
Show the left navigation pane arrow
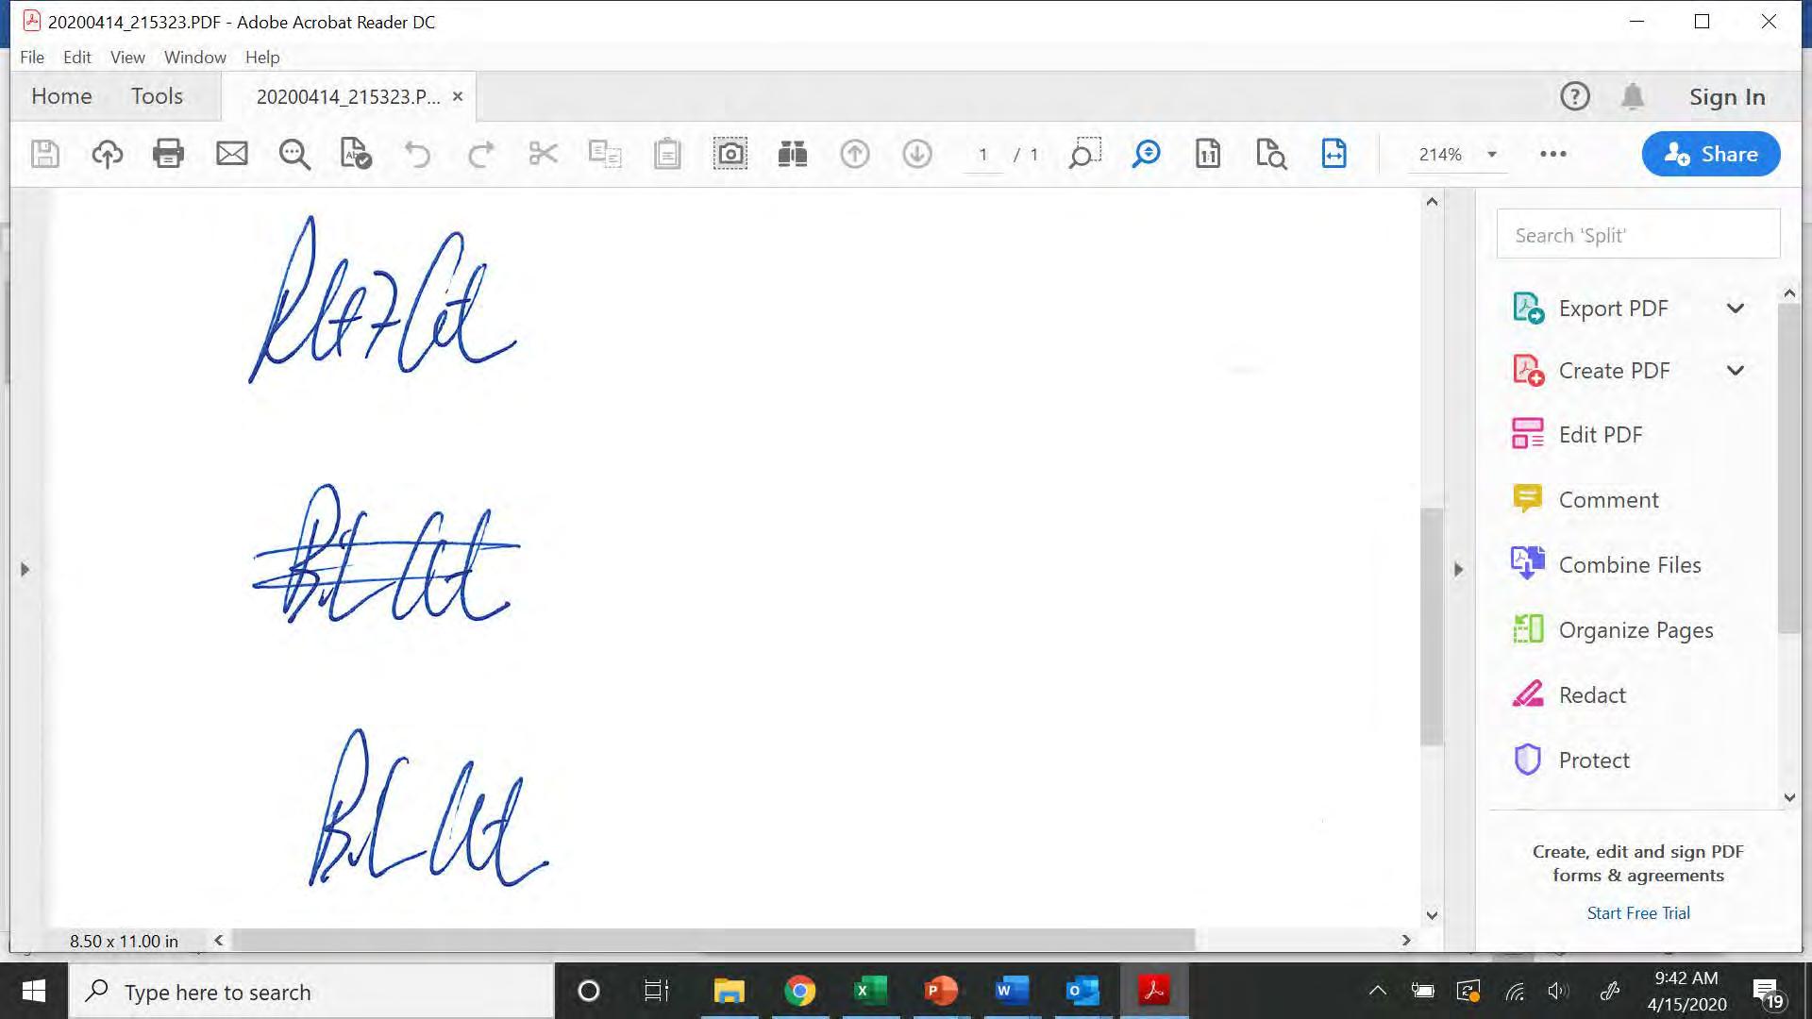click(x=25, y=569)
